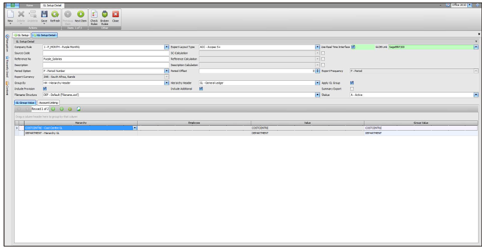Open the Recently Used side panel
The width and height of the screenshot is (482, 248).
click(x=7, y=67)
